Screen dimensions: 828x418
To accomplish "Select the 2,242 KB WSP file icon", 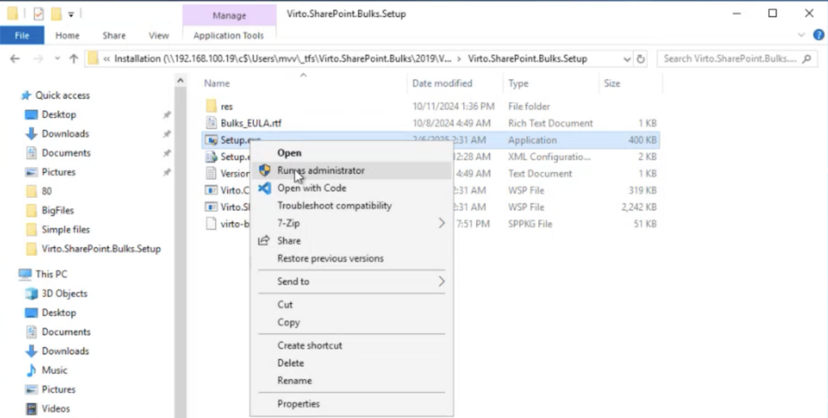I will click(x=211, y=207).
